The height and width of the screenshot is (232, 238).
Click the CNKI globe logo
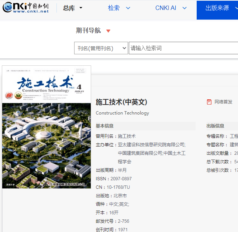(7, 7)
